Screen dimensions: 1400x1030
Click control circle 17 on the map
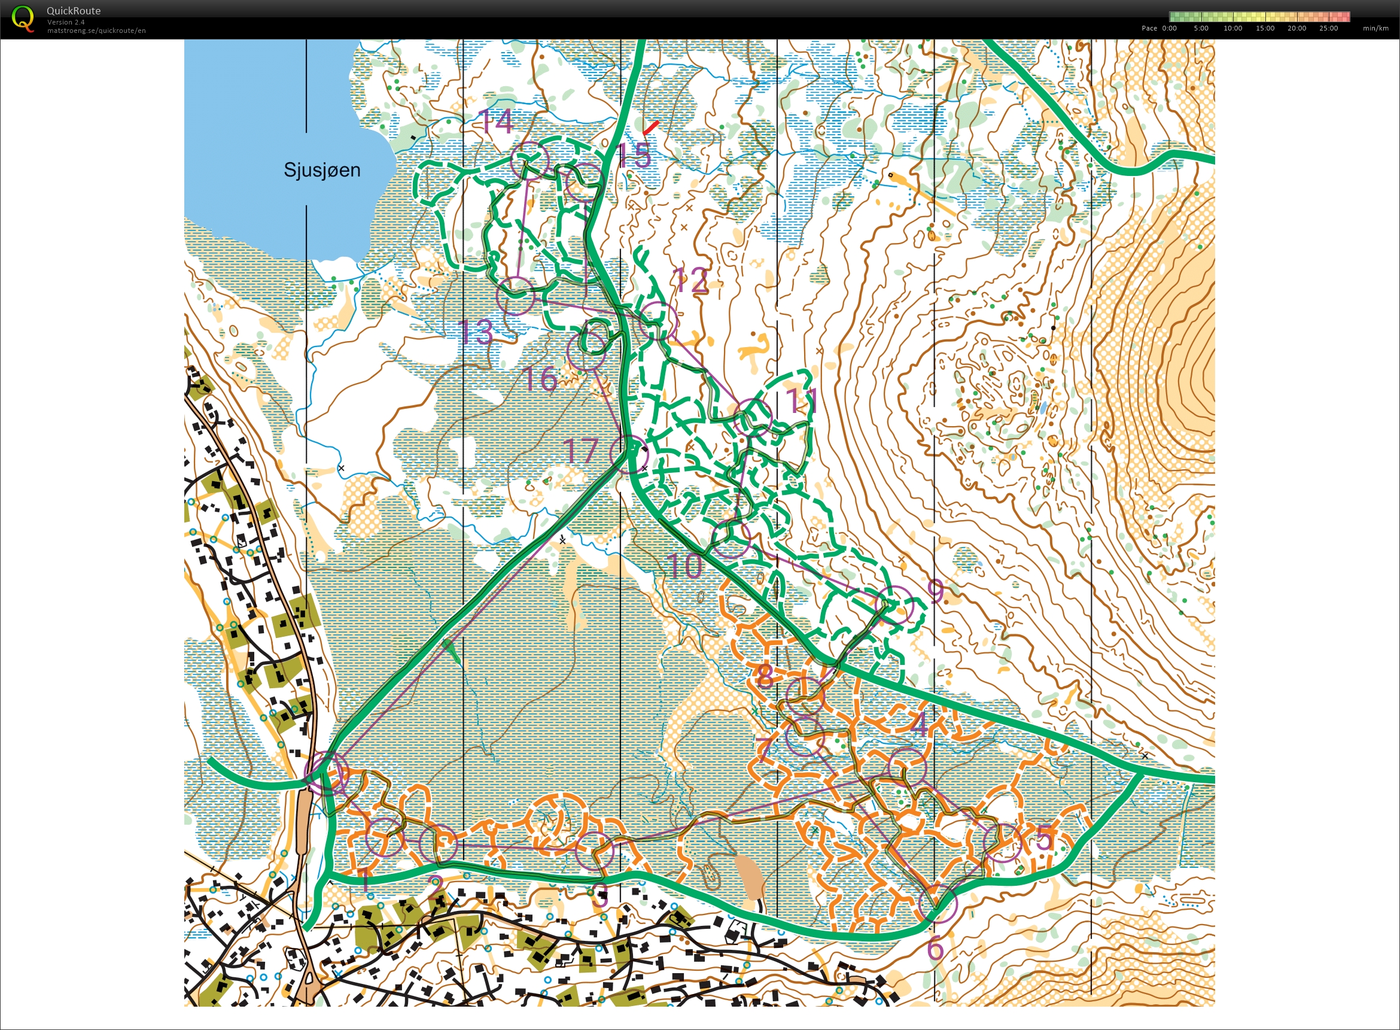click(x=628, y=454)
